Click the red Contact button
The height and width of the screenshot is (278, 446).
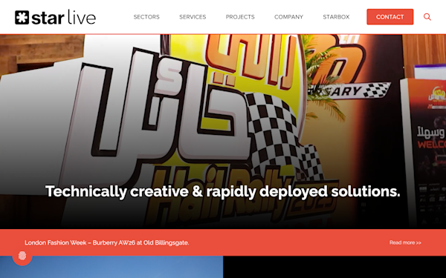click(x=390, y=17)
